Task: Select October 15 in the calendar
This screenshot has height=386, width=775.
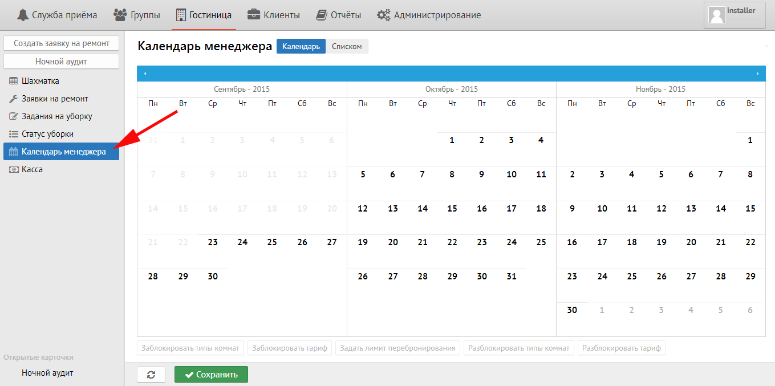Action: click(x=452, y=209)
